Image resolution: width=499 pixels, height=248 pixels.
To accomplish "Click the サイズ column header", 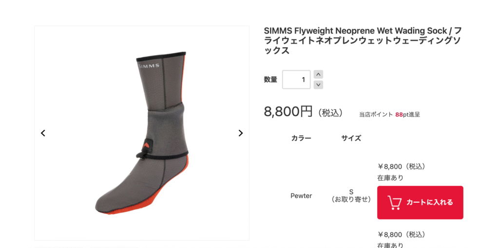I will [x=351, y=138].
